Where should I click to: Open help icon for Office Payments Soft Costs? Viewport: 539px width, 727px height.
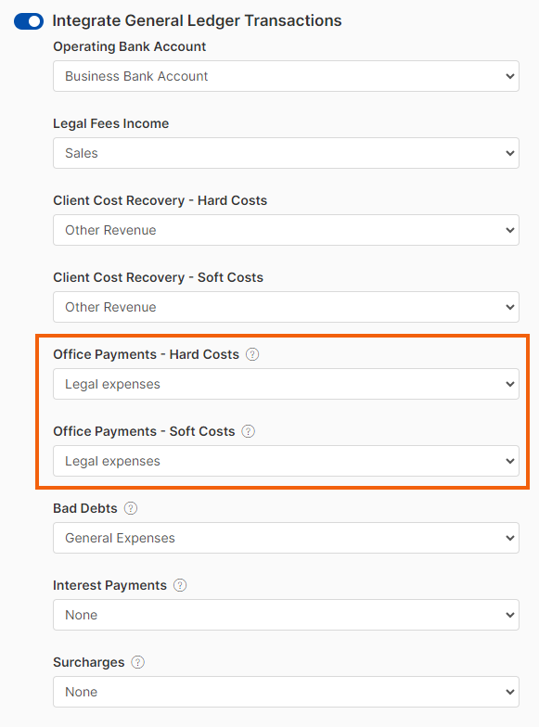[x=249, y=432]
